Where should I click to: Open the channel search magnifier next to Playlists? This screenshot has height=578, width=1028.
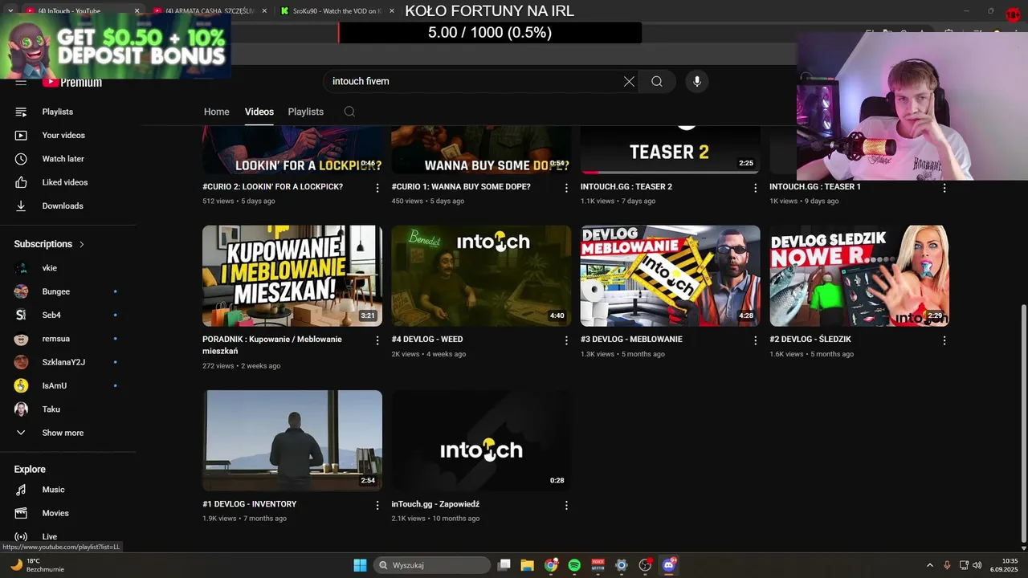349,112
